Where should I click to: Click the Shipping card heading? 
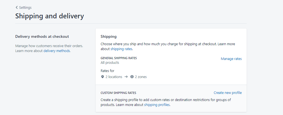click(108, 37)
